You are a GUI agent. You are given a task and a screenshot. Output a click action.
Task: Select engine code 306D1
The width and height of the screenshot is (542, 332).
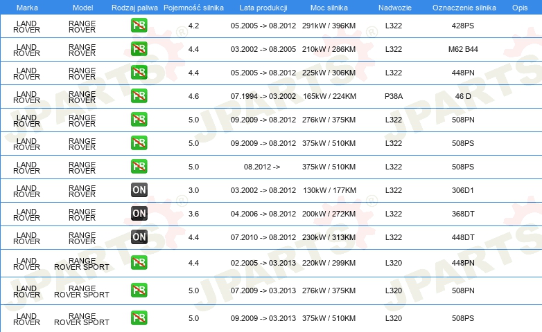coord(463,190)
